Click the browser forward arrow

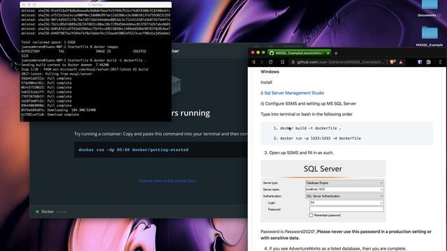click(262, 62)
